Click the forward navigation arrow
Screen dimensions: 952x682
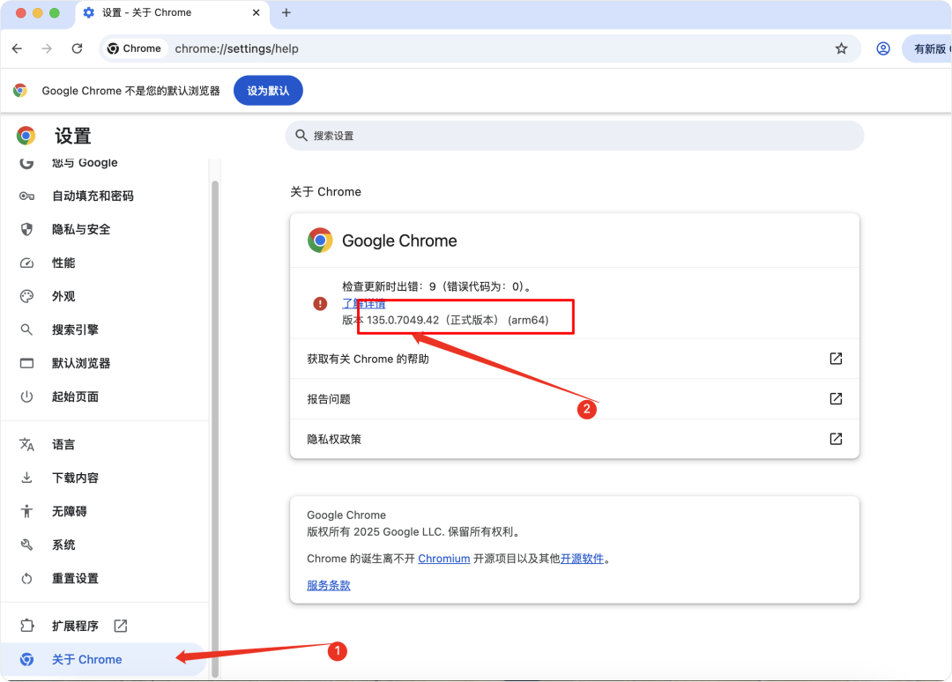coord(47,48)
